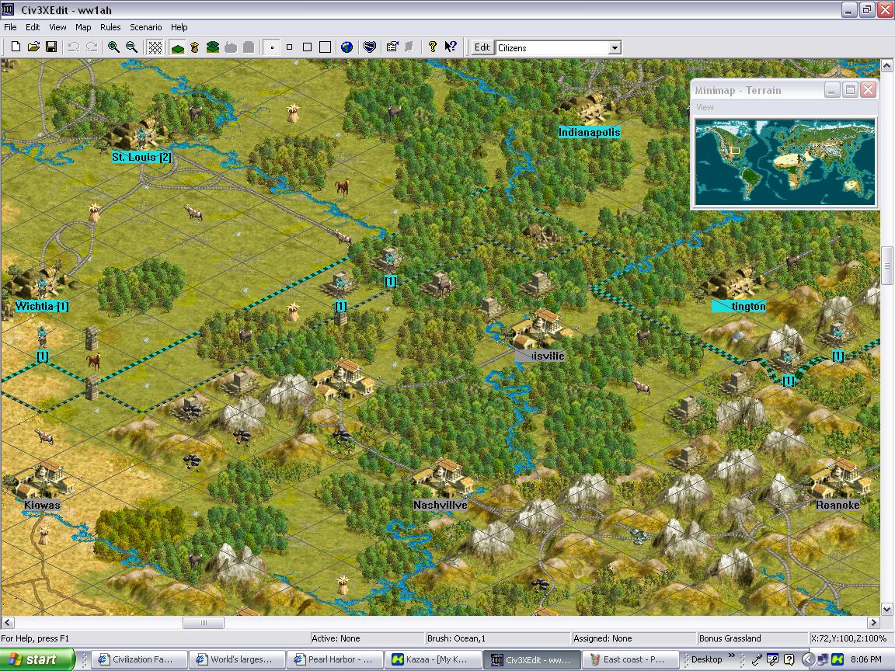Click the 'Bonus Grassland' status bar entry

click(x=752, y=638)
